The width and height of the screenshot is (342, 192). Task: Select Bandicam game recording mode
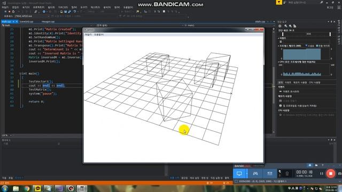point(255,173)
